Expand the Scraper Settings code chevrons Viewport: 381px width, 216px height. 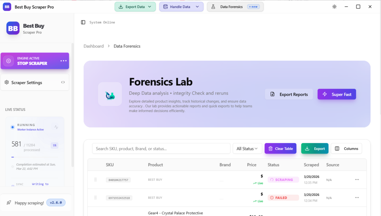[63, 82]
